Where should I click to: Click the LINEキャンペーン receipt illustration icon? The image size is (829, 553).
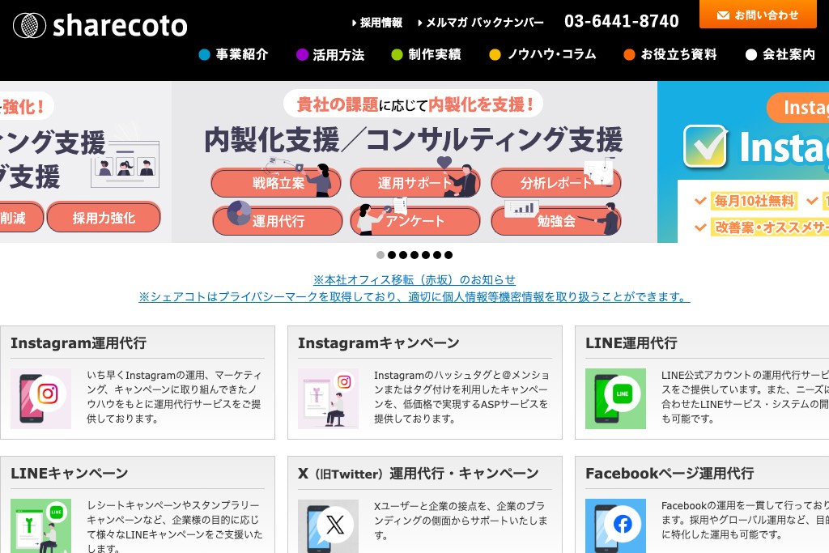[x=40, y=526]
